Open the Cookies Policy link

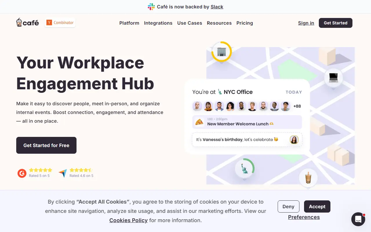pos(128,220)
